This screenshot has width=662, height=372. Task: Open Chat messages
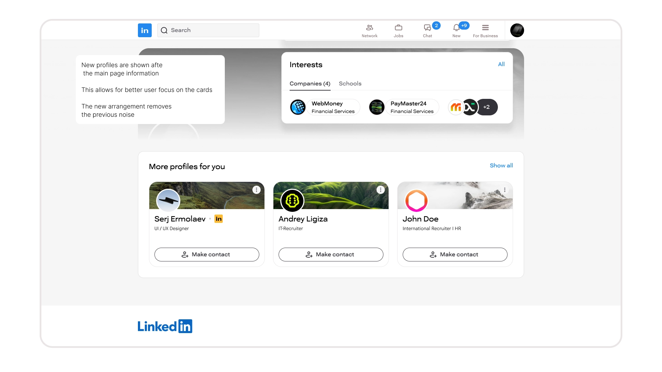pyautogui.click(x=428, y=30)
